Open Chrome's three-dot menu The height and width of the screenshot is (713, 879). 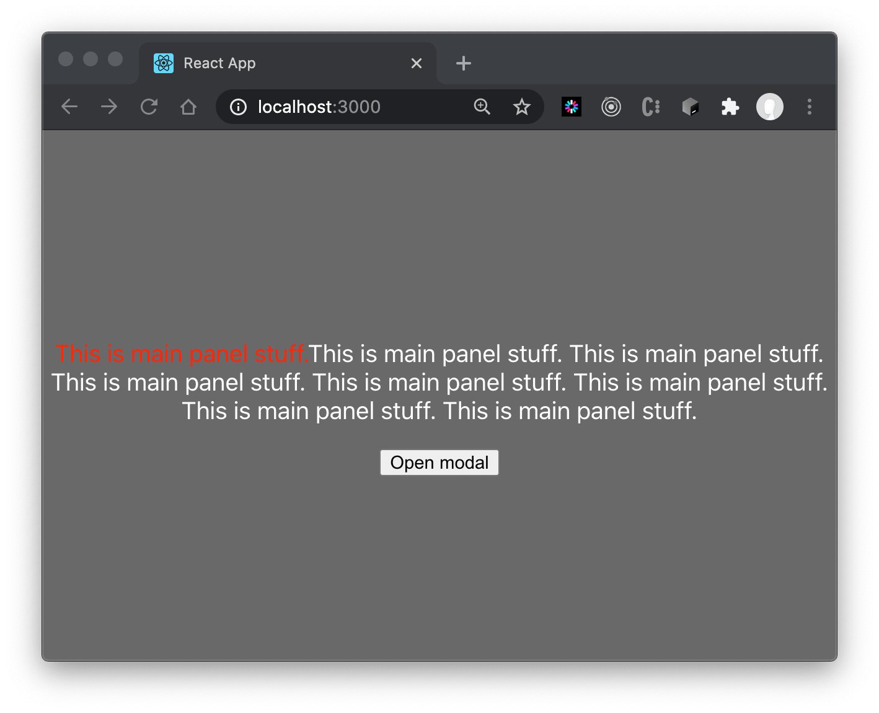click(x=809, y=107)
